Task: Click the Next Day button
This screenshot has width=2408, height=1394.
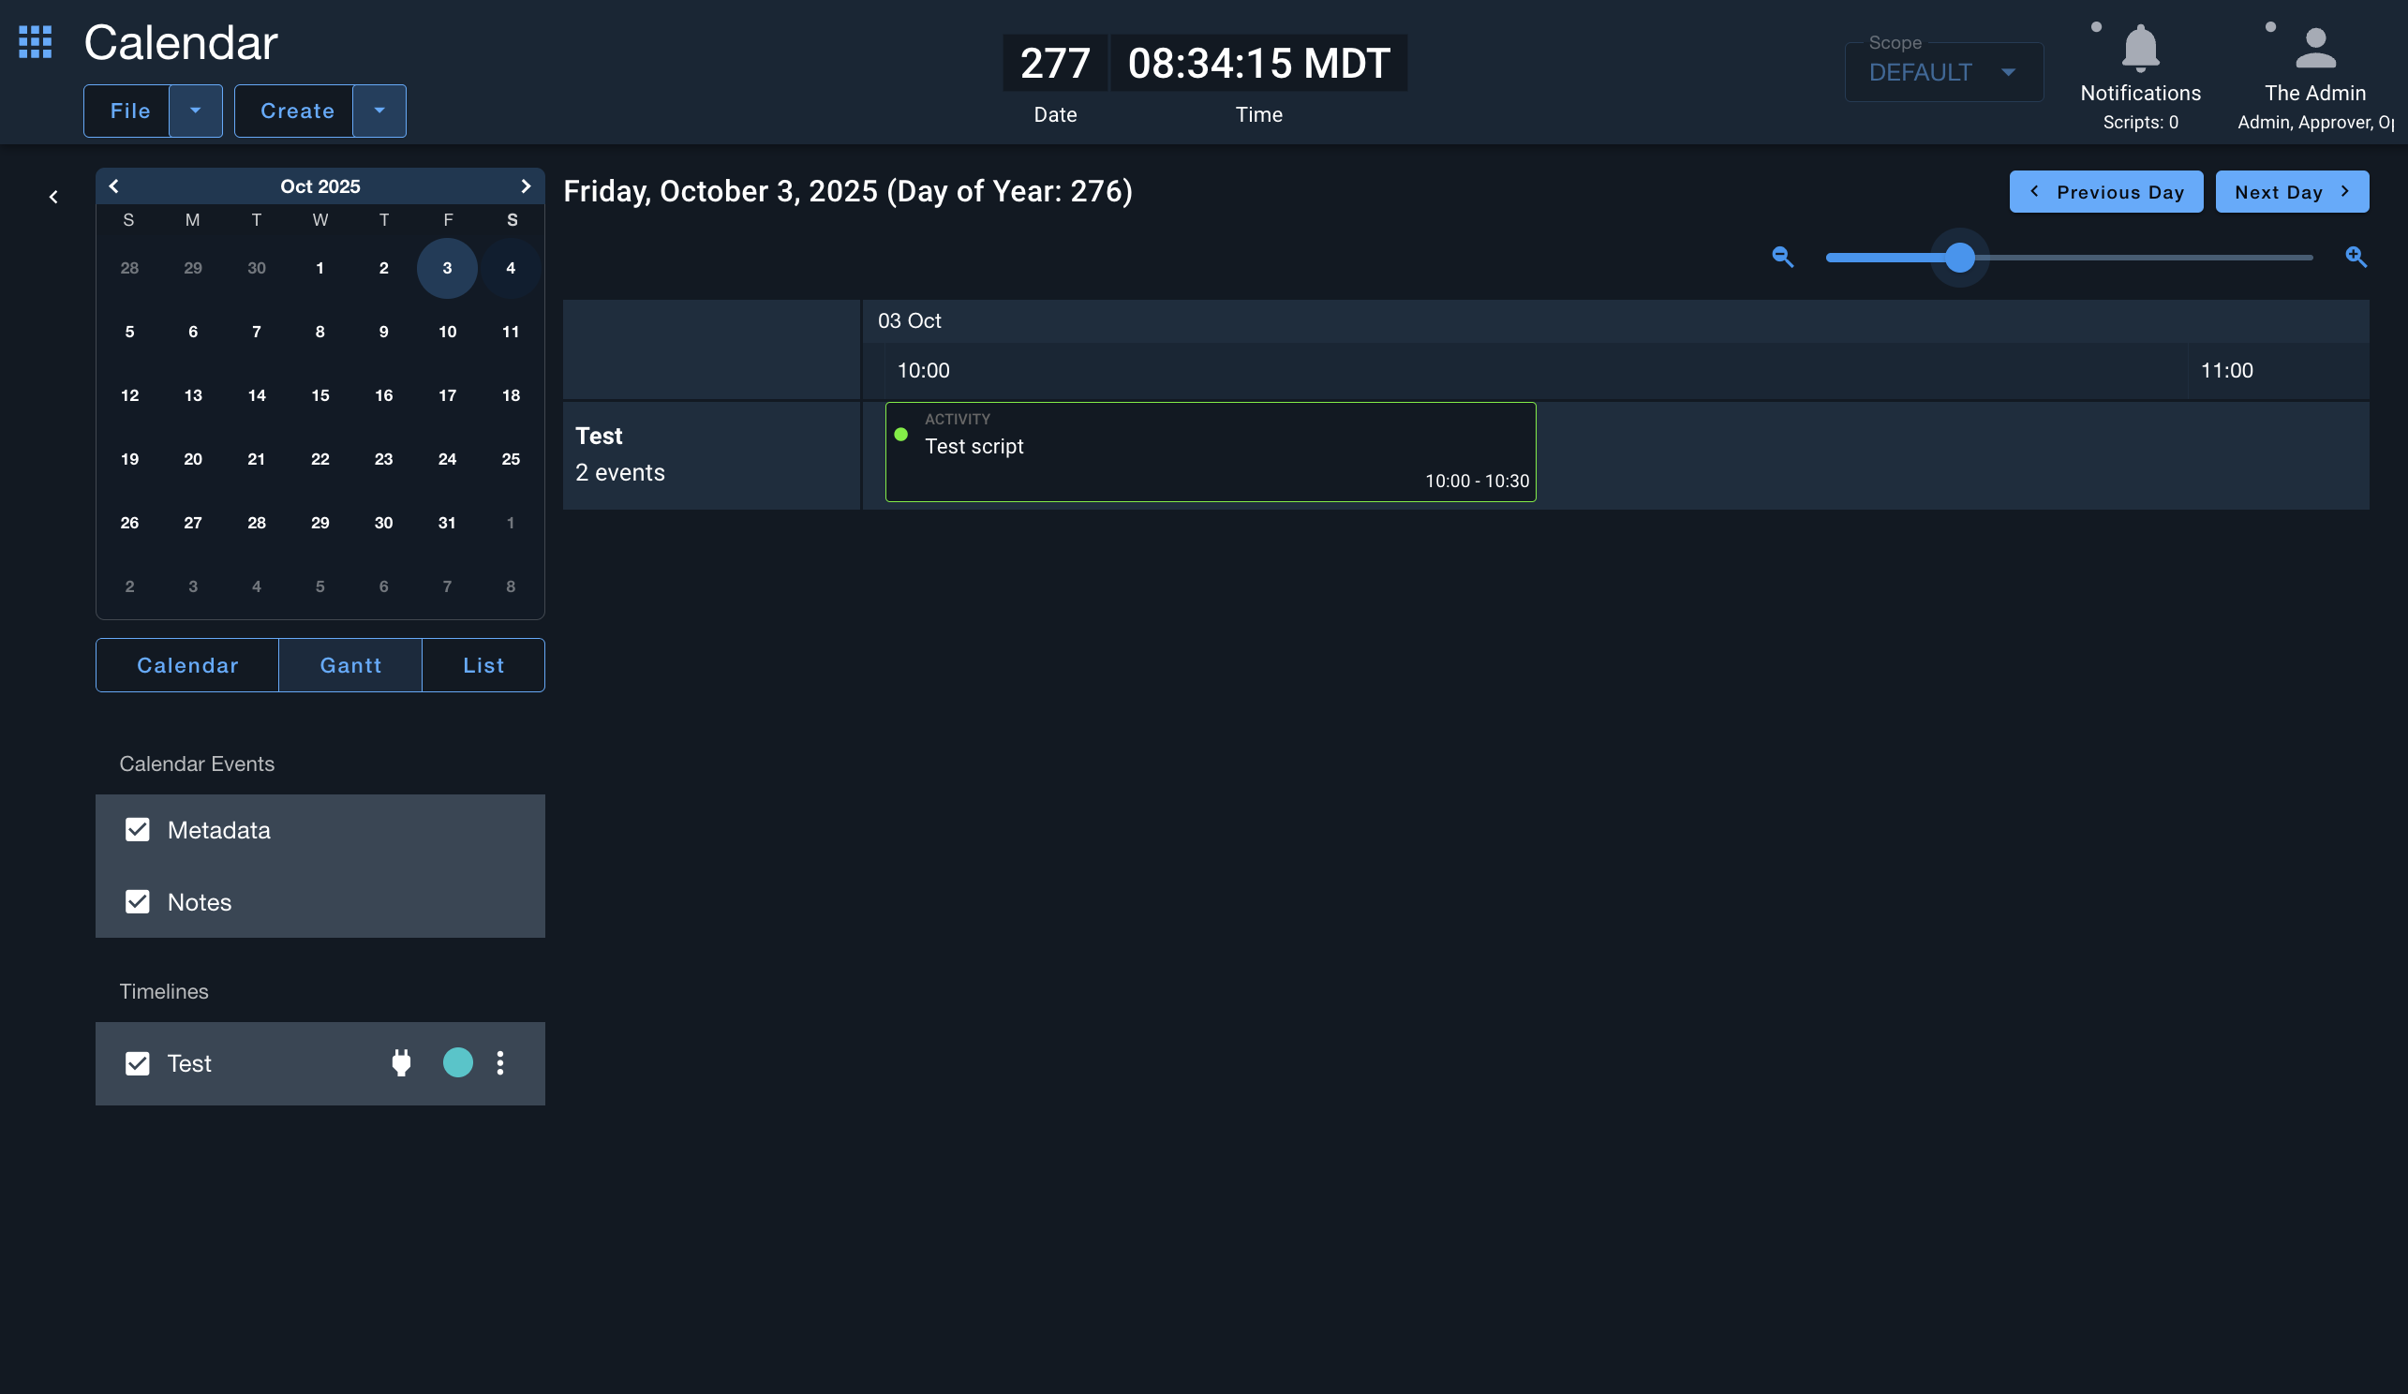Action: point(2291,192)
